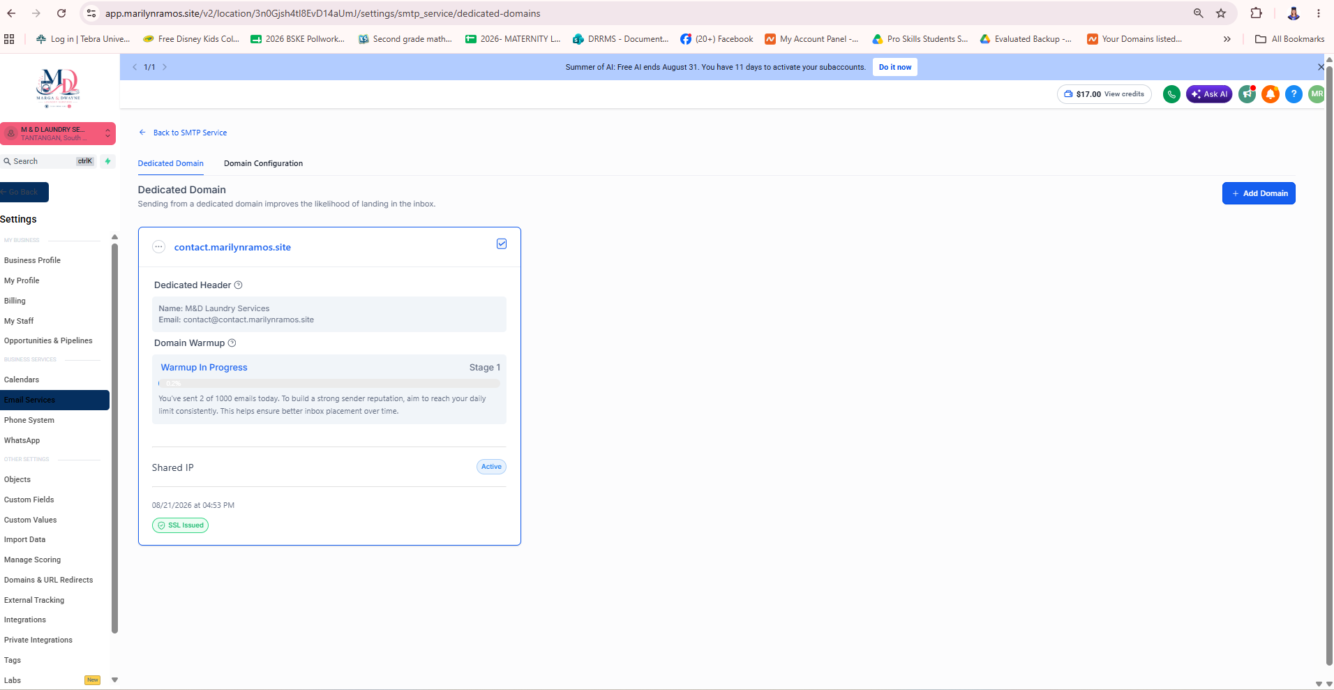Show Dedicated Header help tooltip icon
The width and height of the screenshot is (1334, 690).
click(x=238, y=285)
